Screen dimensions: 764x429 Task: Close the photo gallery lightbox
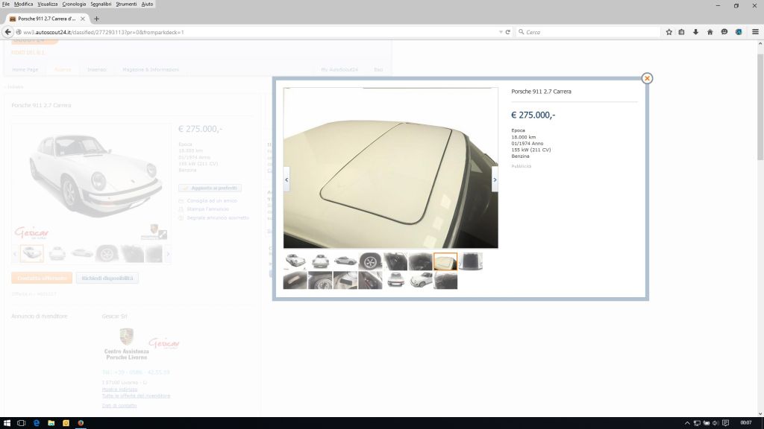(647, 78)
